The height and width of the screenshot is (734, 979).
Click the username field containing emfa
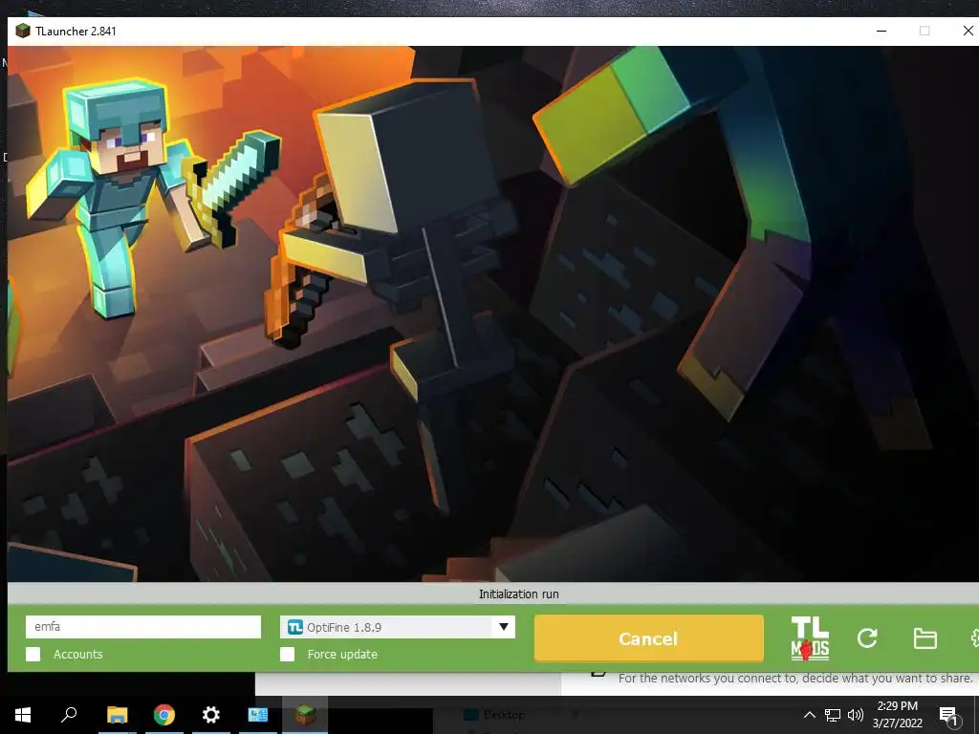(143, 627)
